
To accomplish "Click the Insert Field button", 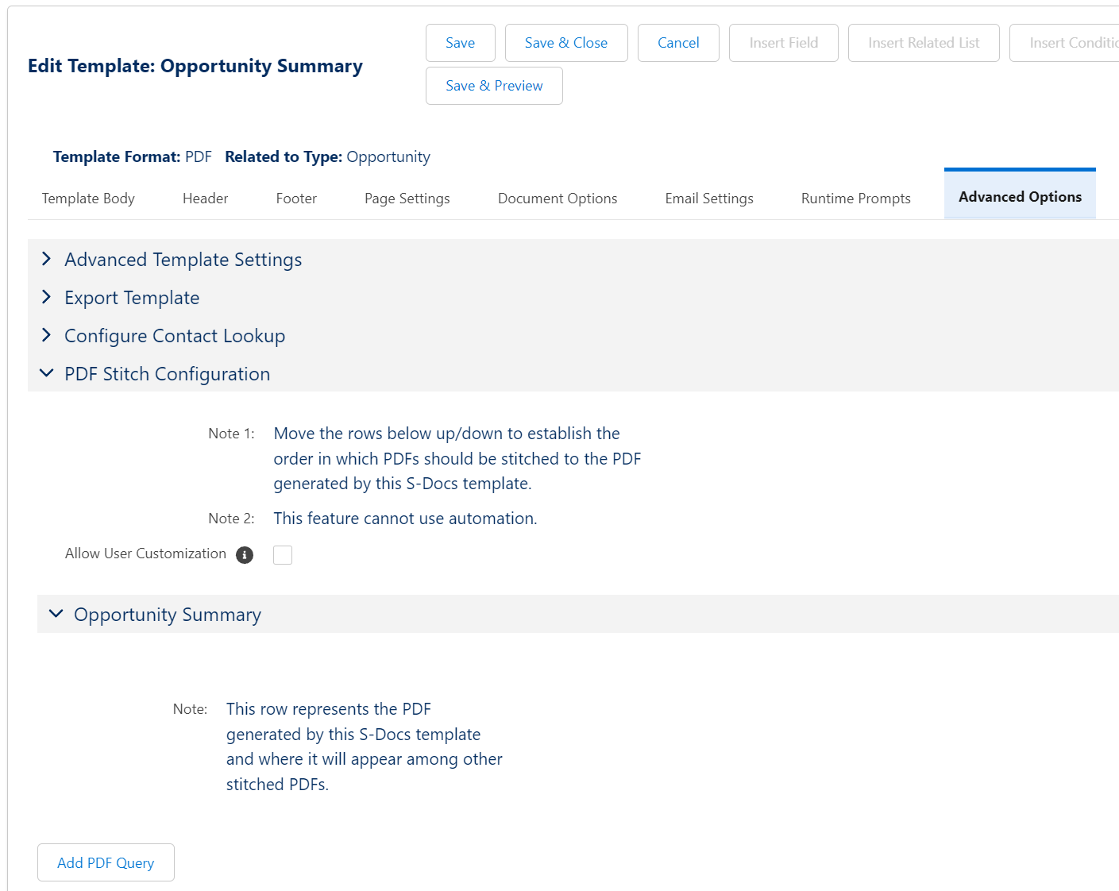I will (784, 43).
